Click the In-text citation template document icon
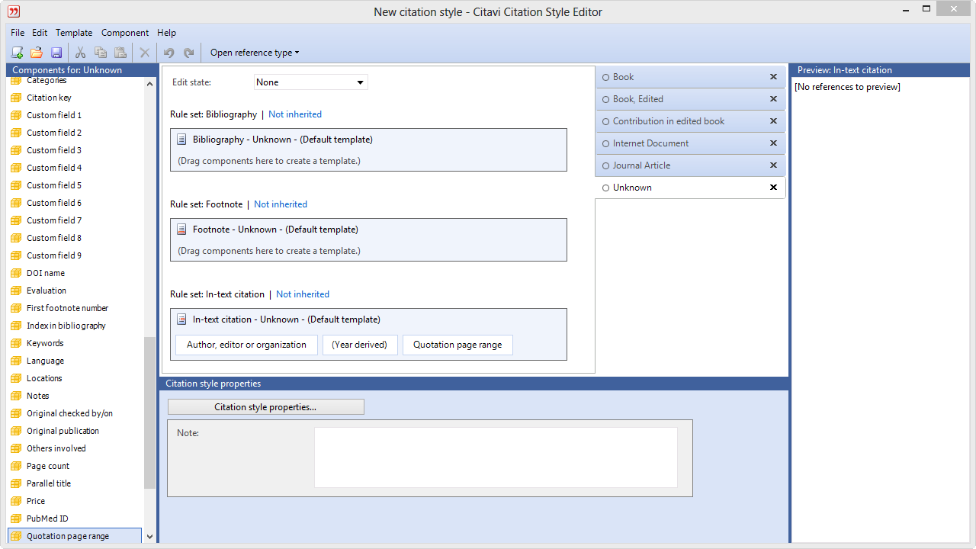976x549 pixels. pos(181,319)
